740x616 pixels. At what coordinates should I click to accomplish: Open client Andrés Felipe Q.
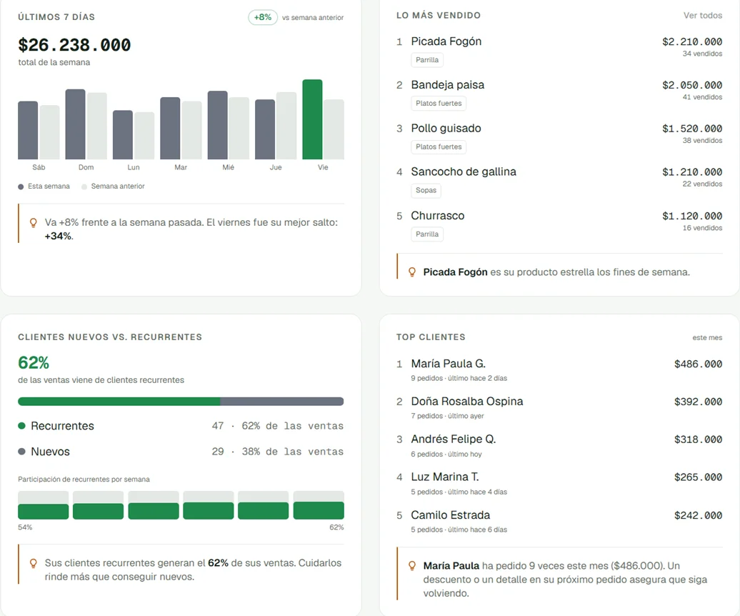tap(559, 446)
